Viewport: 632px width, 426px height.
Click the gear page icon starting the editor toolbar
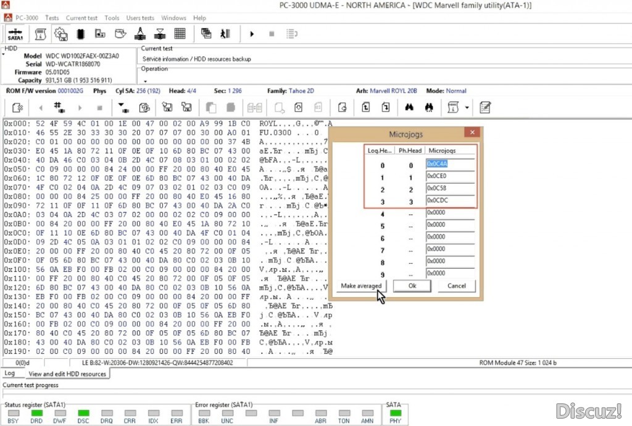[x=17, y=107]
